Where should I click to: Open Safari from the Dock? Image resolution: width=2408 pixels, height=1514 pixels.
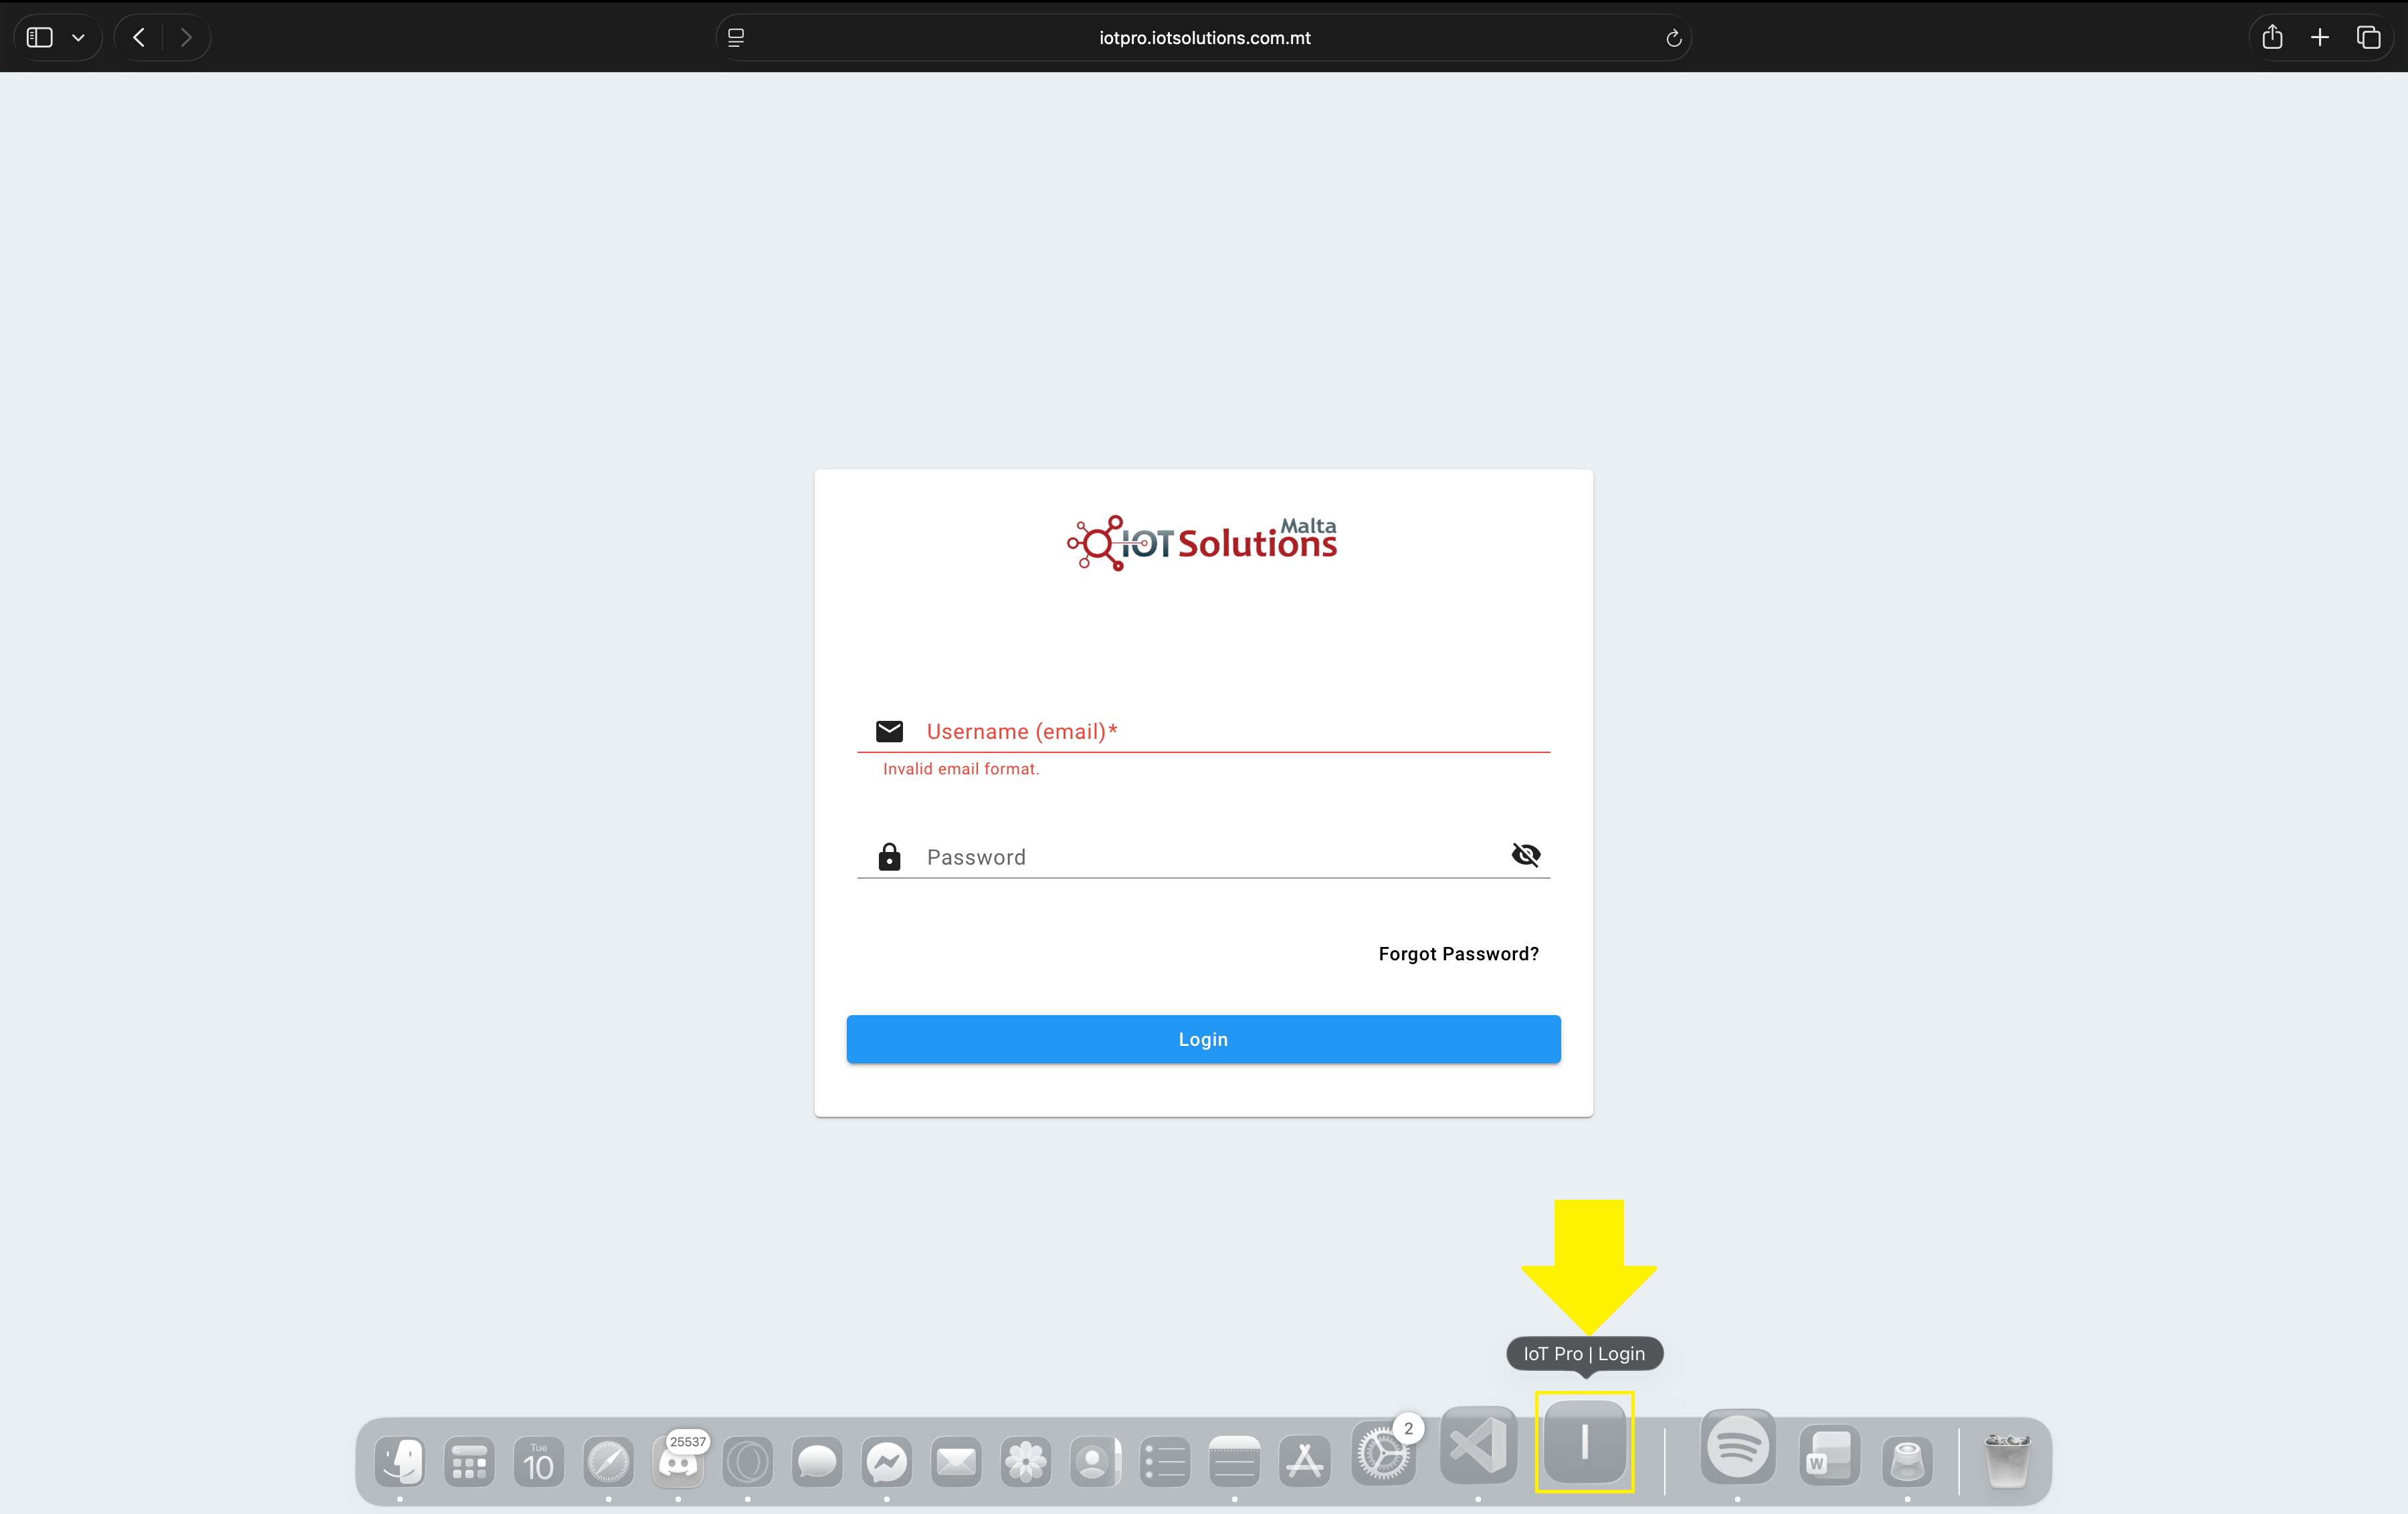click(x=608, y=1462)
